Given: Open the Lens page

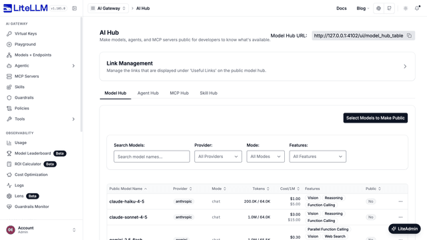Looking at the screenshot, I should tap(19, 196).
